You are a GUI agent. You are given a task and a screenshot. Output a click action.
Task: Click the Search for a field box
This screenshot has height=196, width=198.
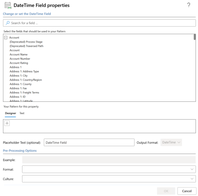(x=100, y=23)
